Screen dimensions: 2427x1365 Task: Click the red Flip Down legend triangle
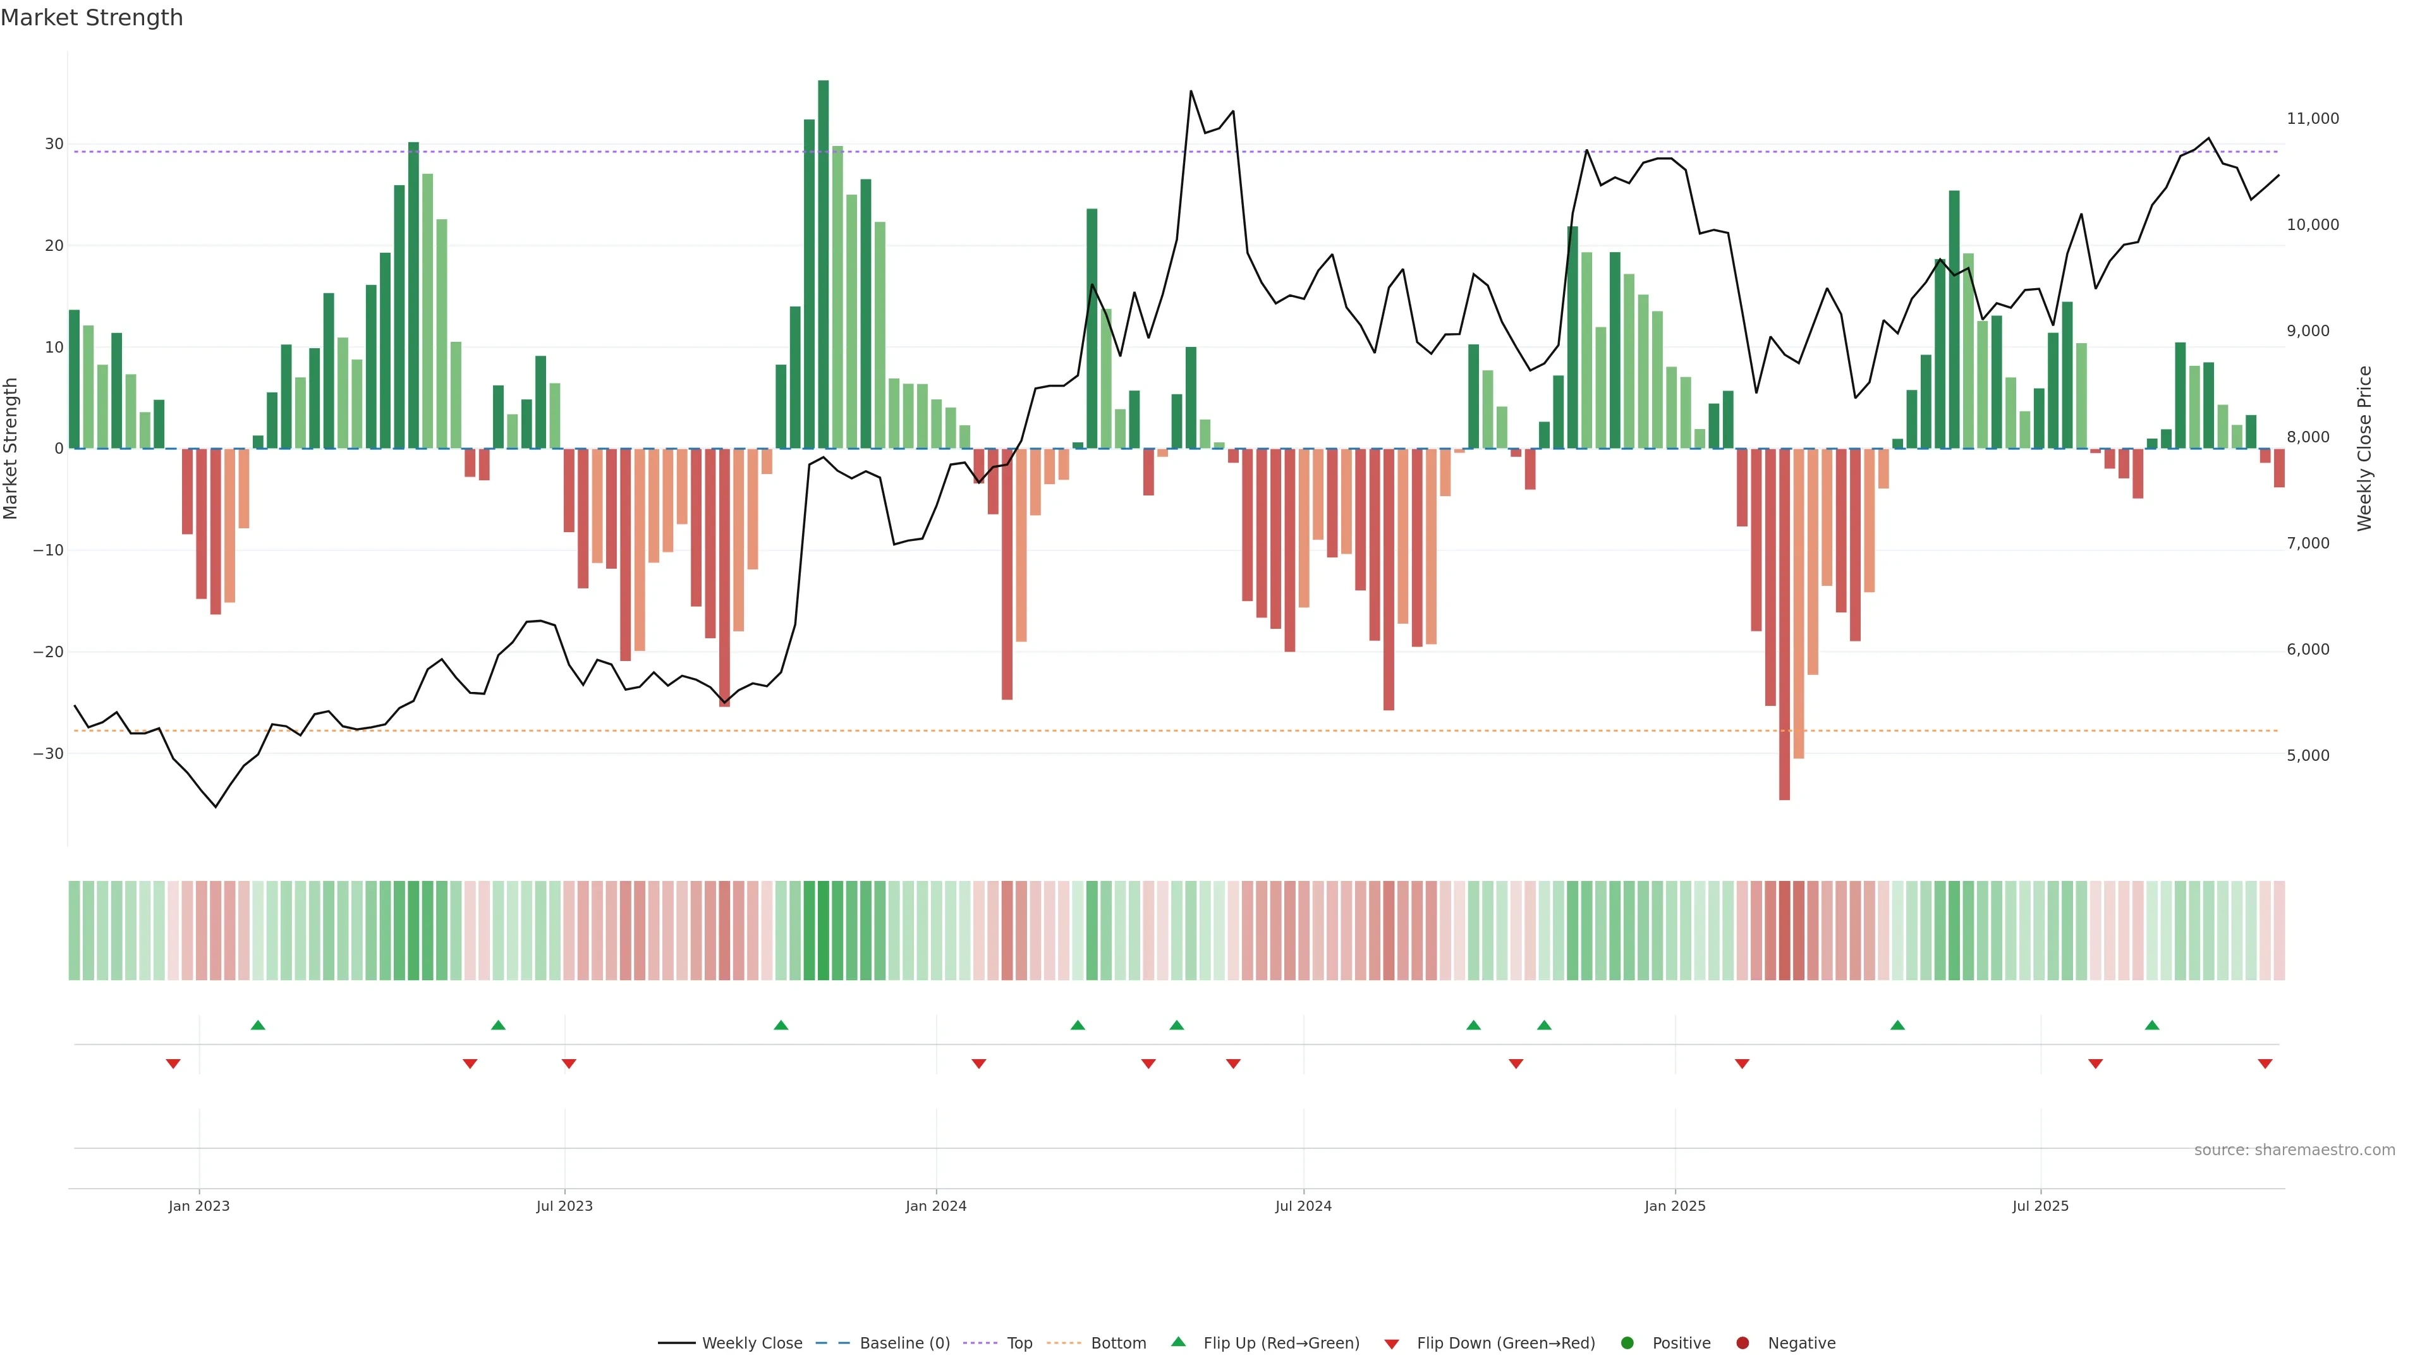(x=1392, y=1344)
